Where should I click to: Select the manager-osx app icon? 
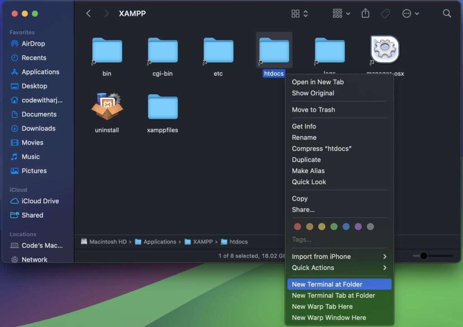pyautogui.click(x=385, y=50)
